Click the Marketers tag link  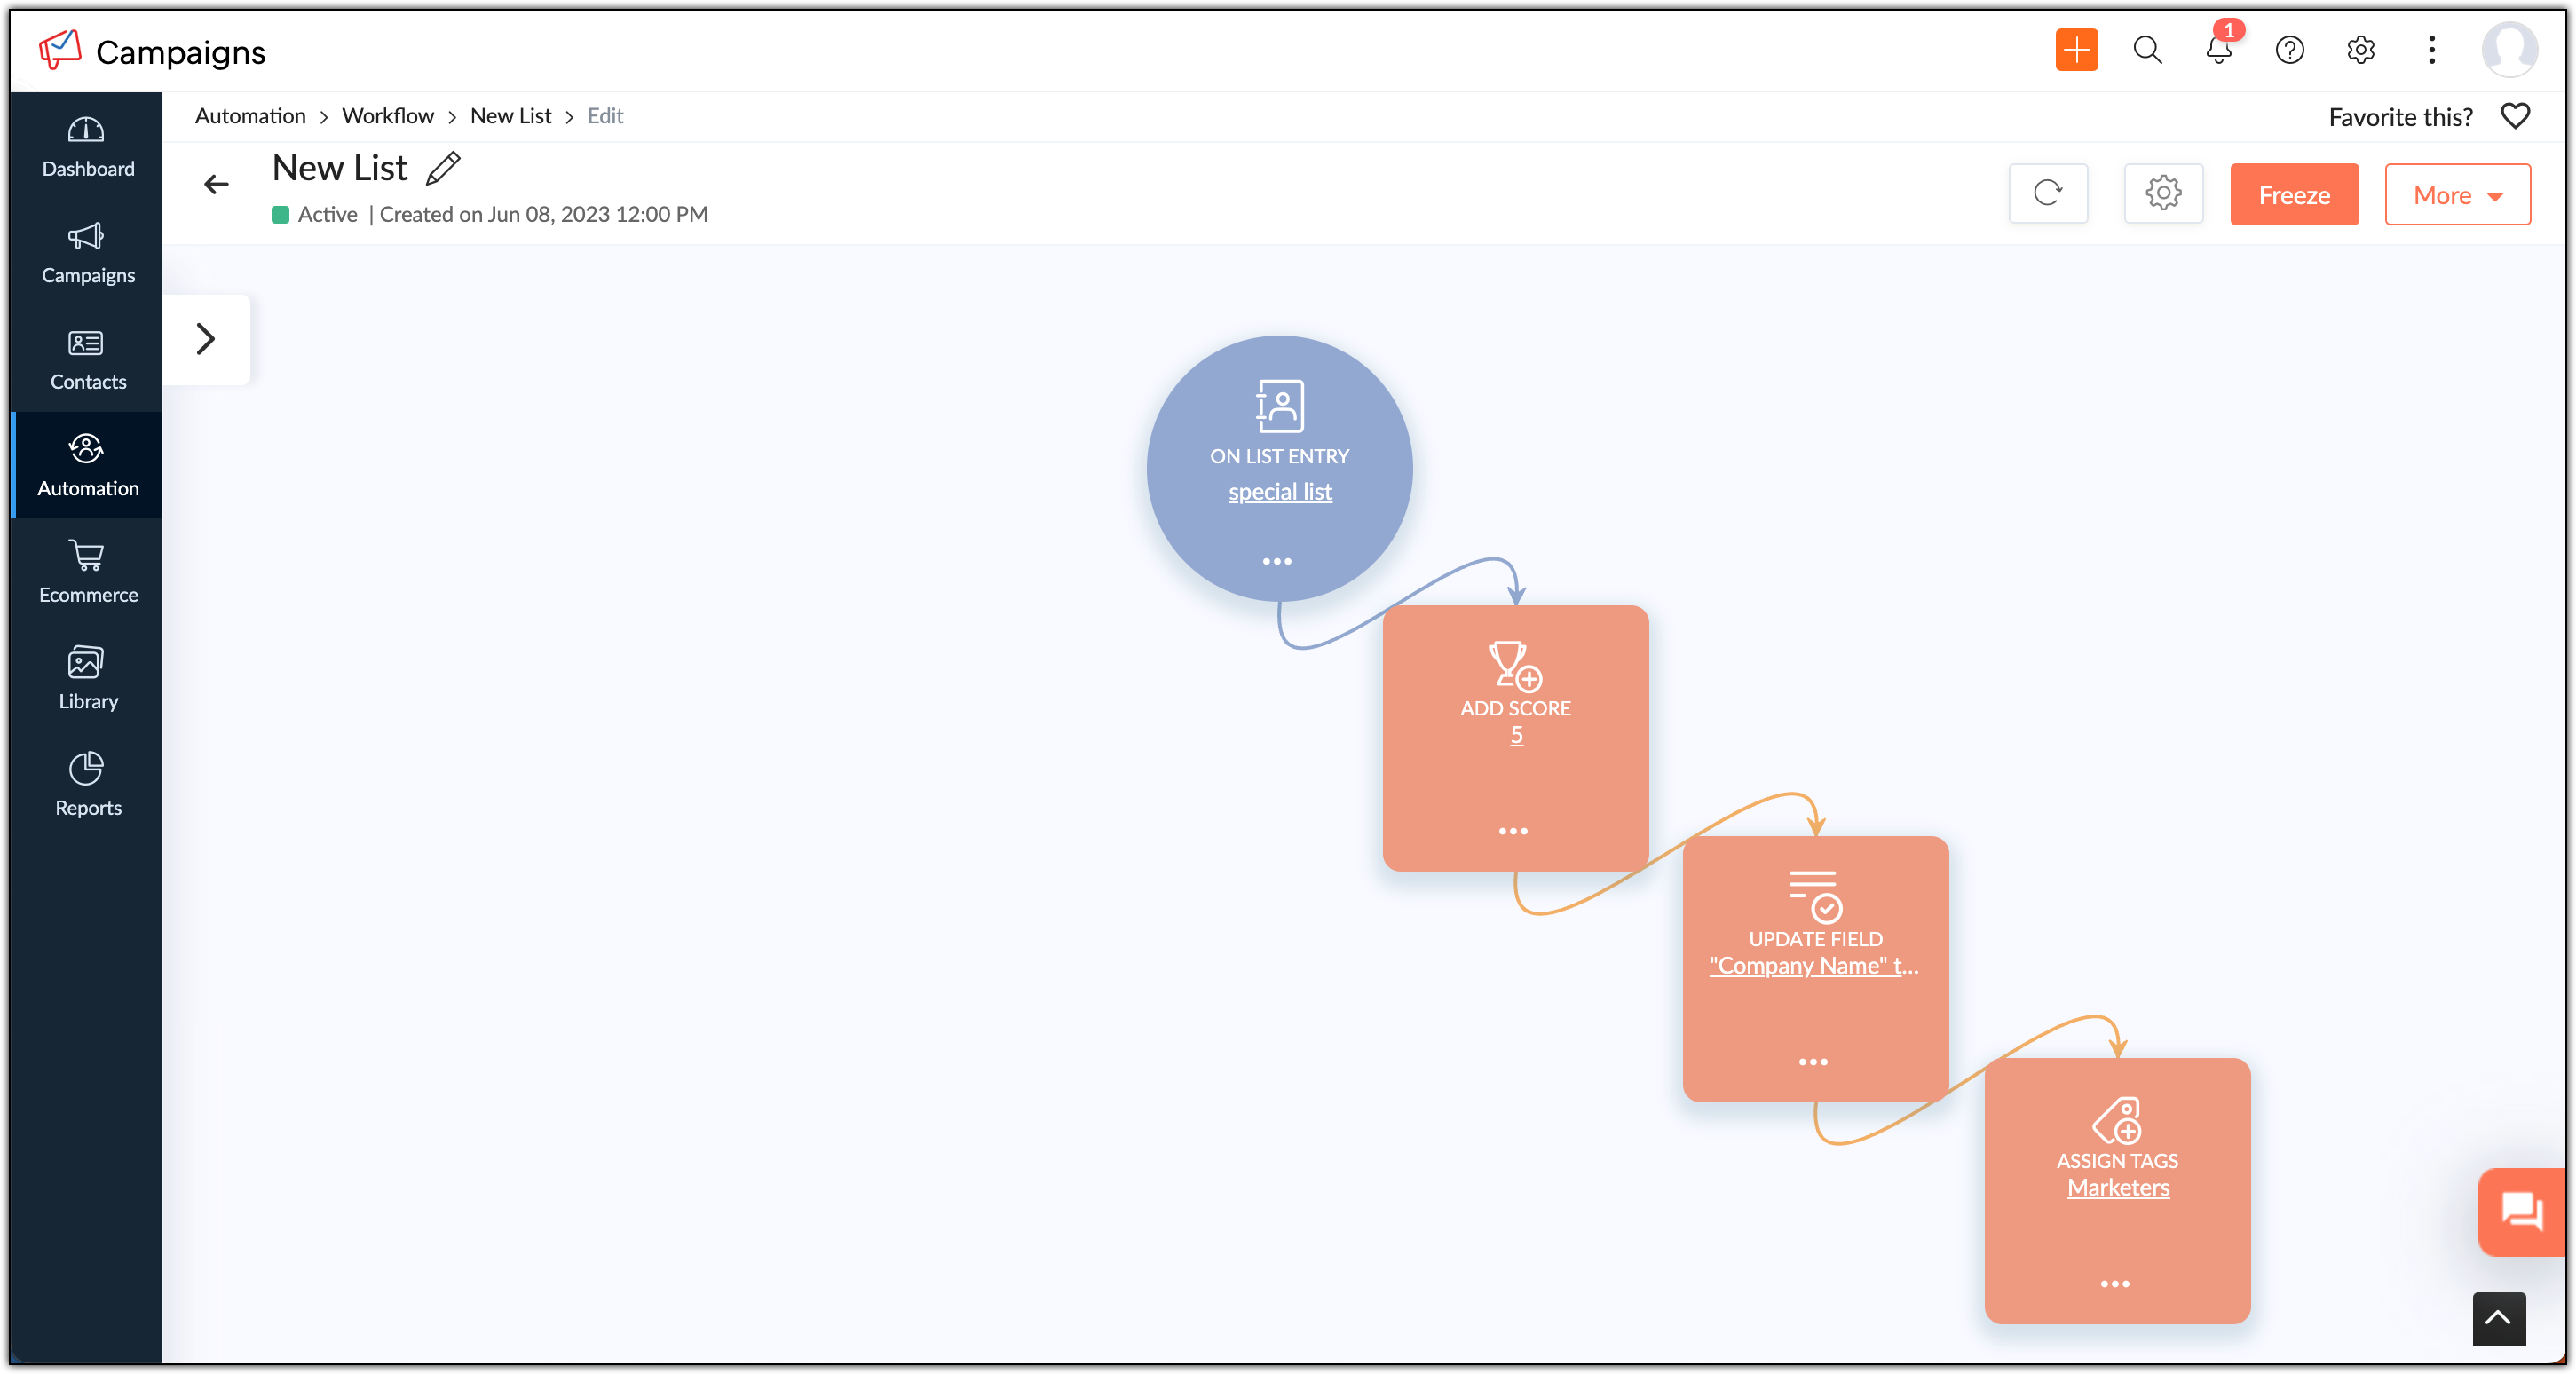point(2118,1188)
